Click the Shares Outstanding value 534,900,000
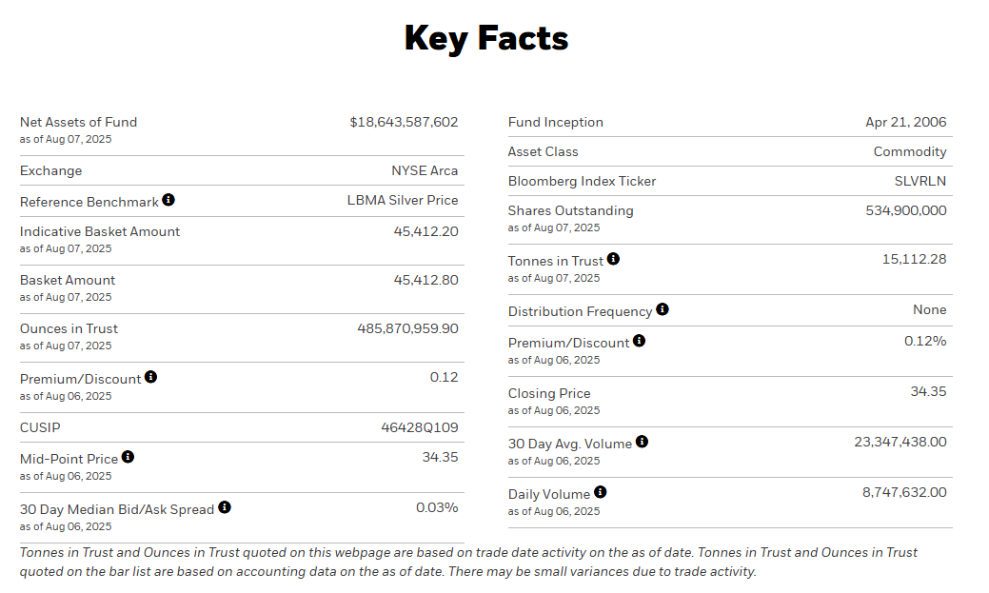 point(905,210)
